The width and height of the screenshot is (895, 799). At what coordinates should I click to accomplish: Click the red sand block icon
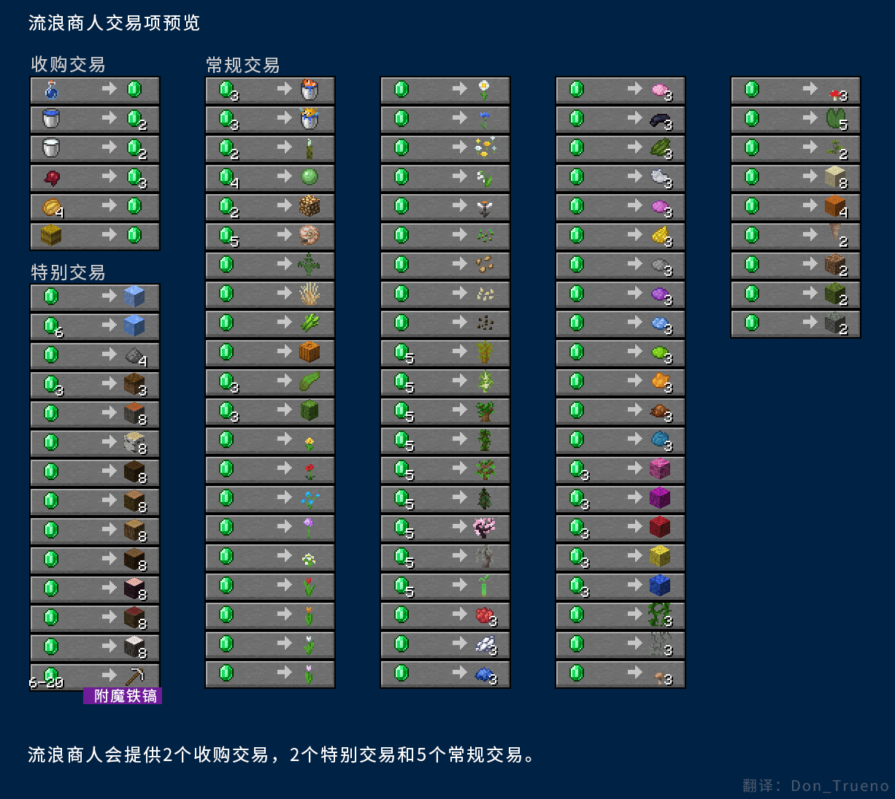[x=834, y=206]
